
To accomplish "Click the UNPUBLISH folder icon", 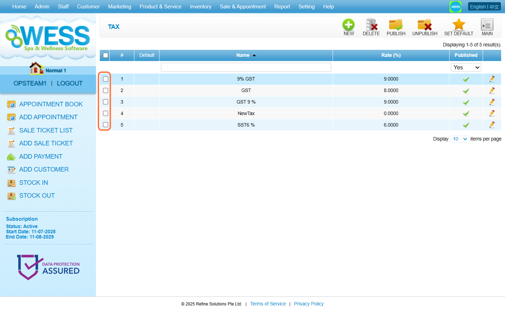I will (x=424, y=25).
